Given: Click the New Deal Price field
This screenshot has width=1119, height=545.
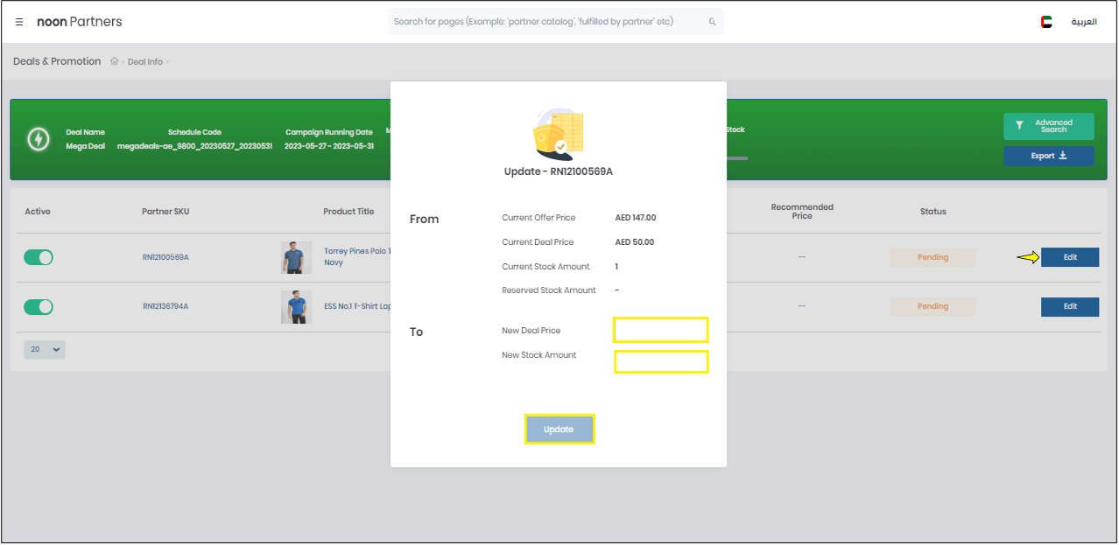Looking at the screenshot, I should 660,330.
